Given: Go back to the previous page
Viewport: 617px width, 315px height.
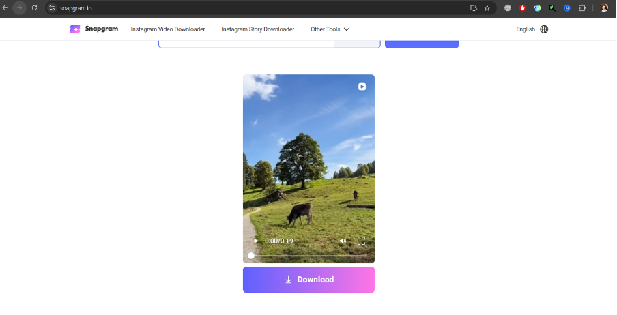Looking at the screenshot, I should (x=5, y=8).
